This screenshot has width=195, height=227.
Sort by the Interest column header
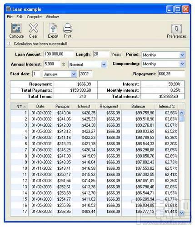tap(84, 106)
